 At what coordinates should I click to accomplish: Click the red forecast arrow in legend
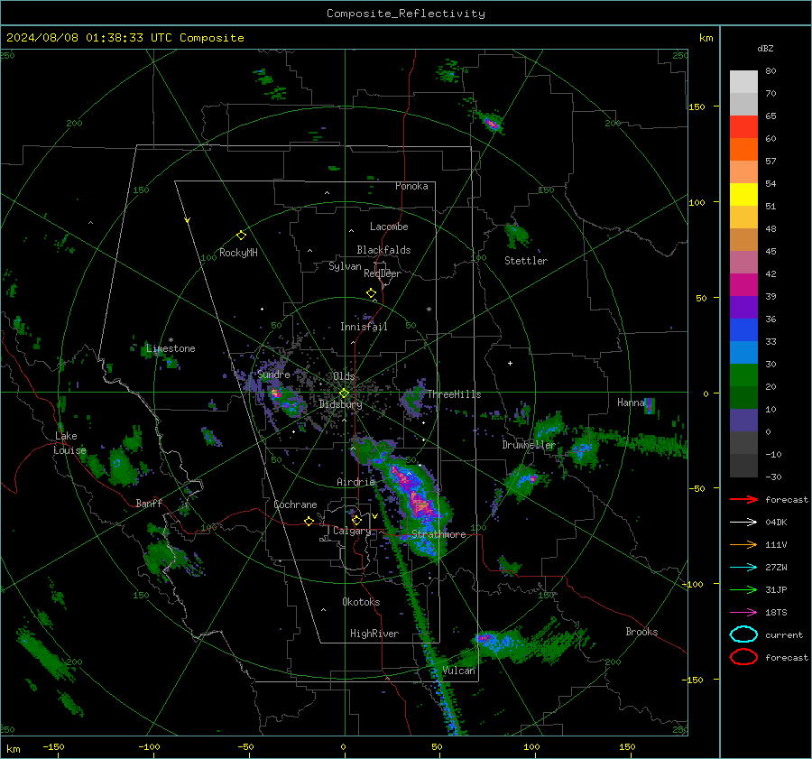pos(743,499)
